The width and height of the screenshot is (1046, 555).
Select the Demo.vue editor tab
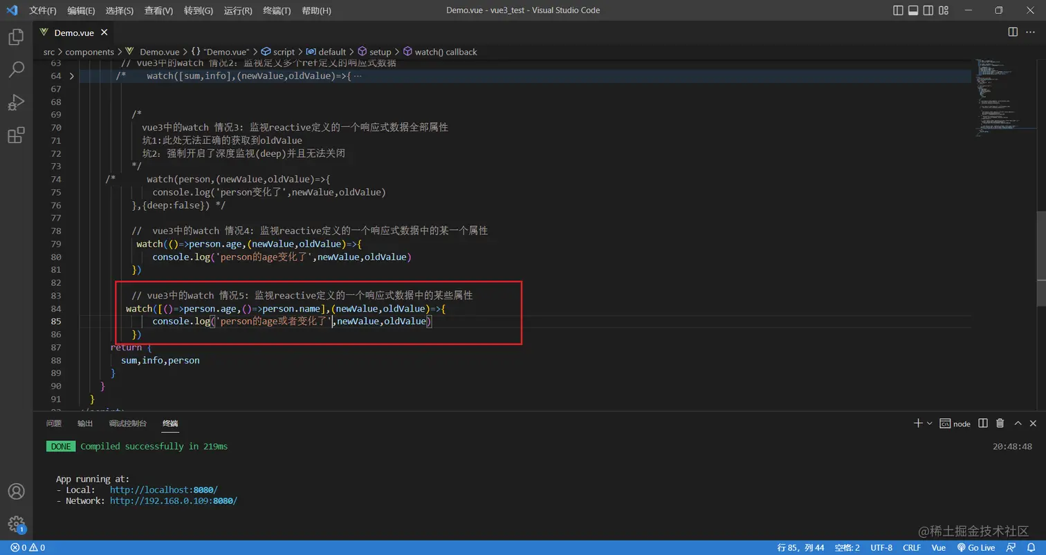75,32
